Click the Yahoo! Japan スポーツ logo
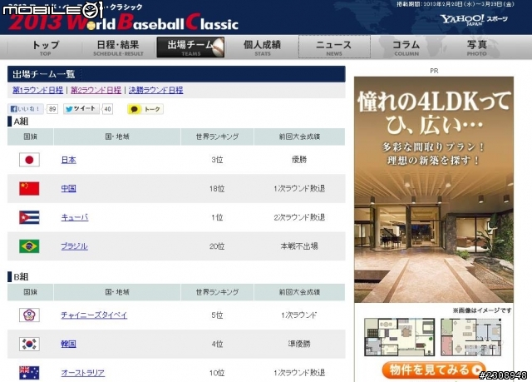This screenshot has height=382, width=532. click(x=474, y=20)
